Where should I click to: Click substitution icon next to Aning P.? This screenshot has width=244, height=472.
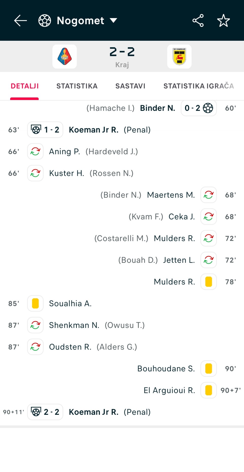pos(35,151)
